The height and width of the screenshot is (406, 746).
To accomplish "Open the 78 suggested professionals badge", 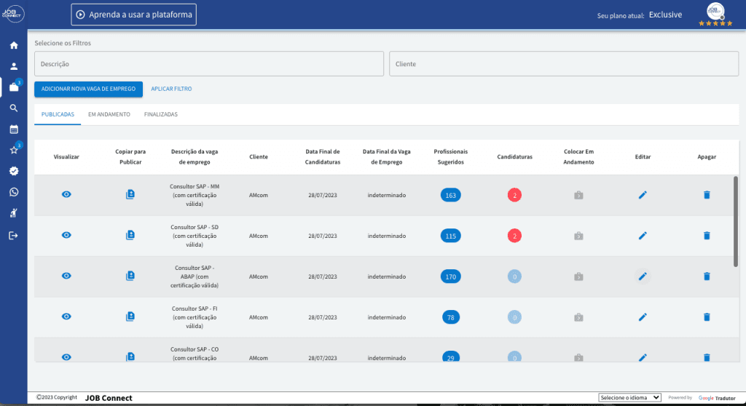I will 450,317.
